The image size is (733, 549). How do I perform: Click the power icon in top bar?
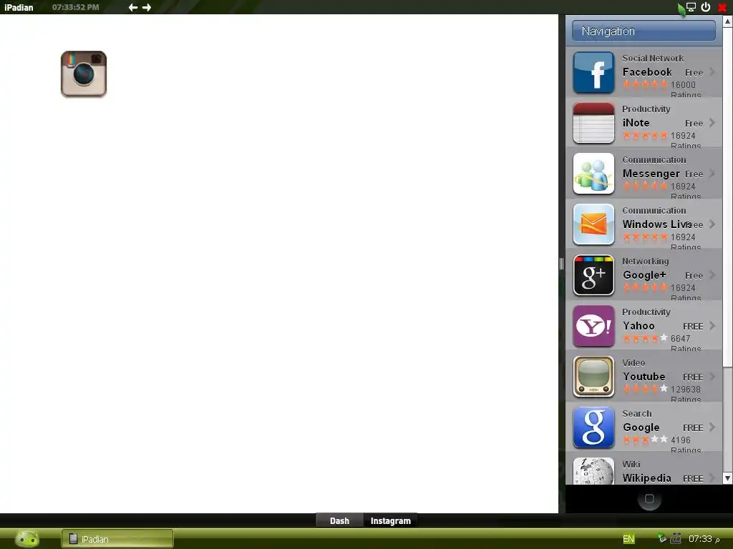click(x=706, y=7)
